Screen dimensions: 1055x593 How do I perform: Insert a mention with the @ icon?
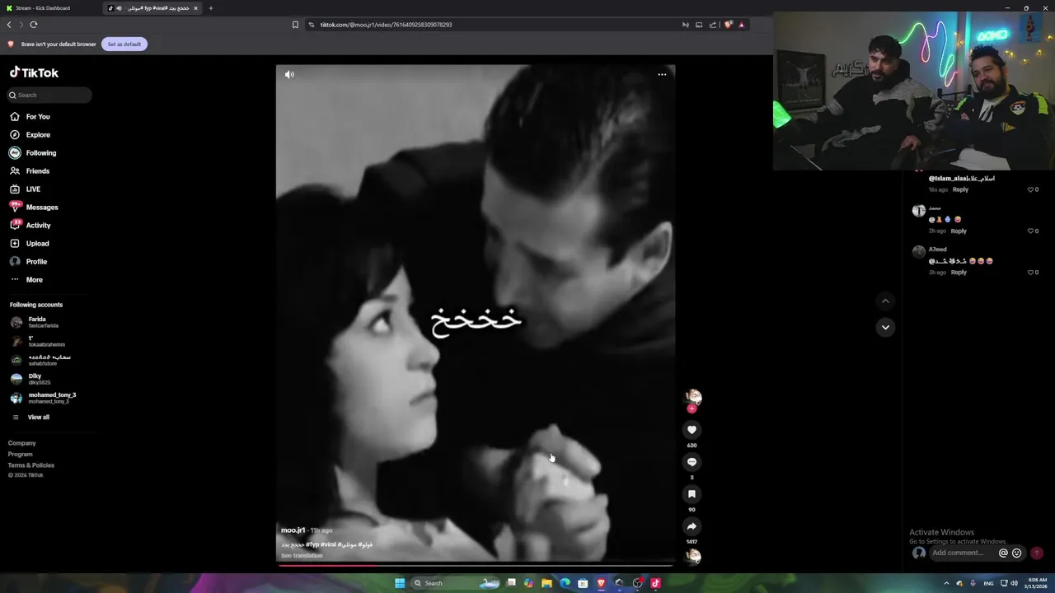1003,553
